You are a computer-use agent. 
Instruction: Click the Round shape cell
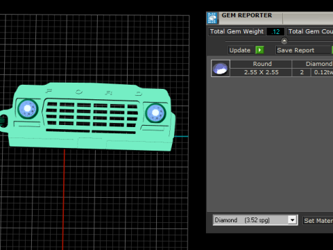[262, 64]
